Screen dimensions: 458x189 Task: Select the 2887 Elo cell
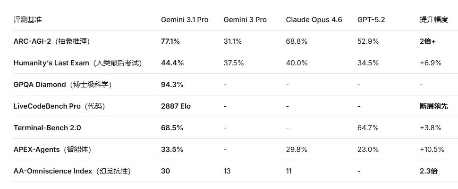click(176, 106)
